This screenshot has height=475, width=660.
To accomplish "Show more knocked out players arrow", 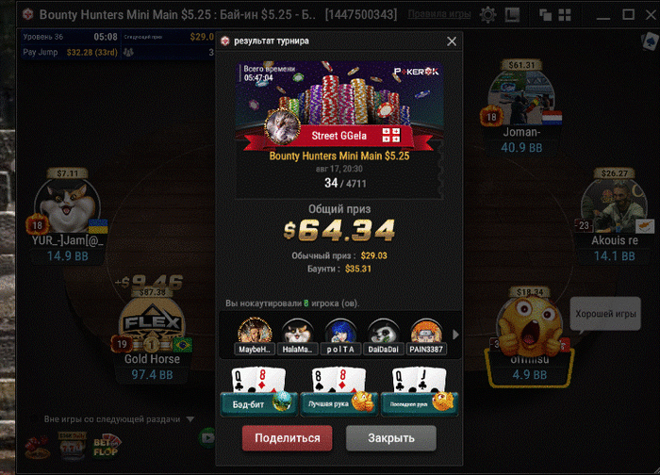I will [x=455, y=335].
